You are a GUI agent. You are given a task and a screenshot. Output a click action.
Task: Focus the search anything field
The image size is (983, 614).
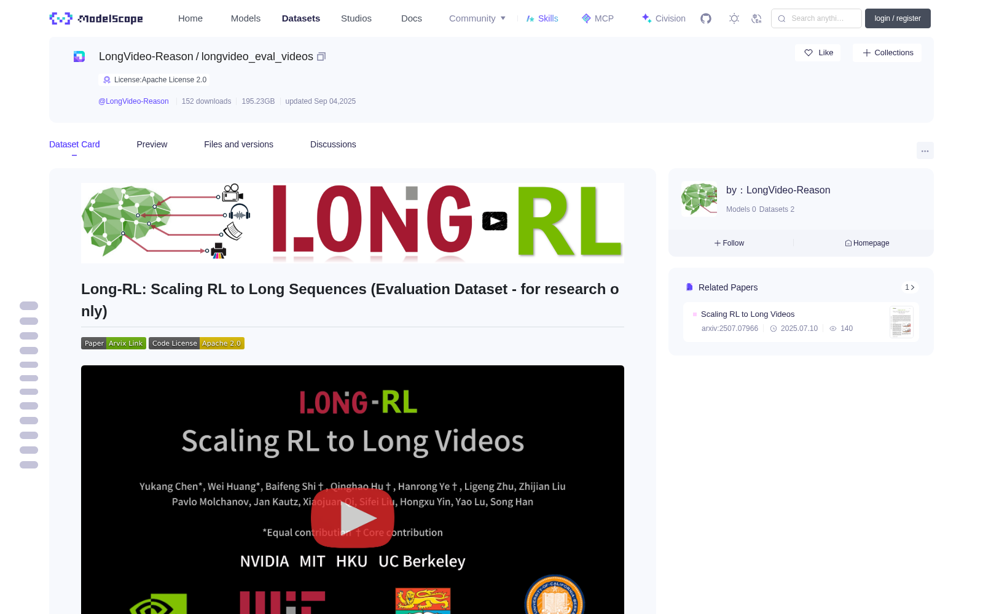[817, 18]
